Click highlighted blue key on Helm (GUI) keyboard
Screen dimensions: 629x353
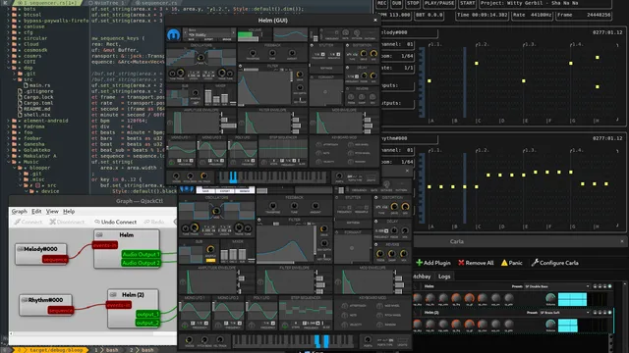tap(233, 176)
